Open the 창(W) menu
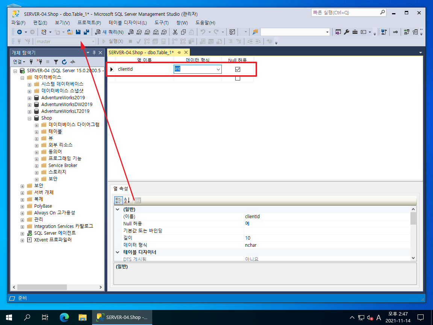Screen dimensions: 433x325 click(x=182, y=23)
